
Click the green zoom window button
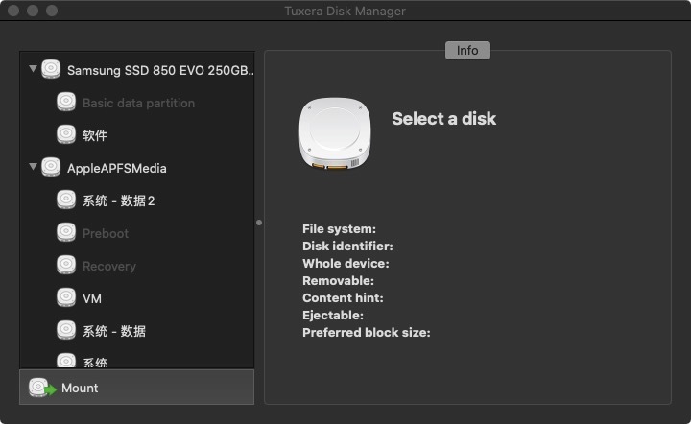[52, 11]
